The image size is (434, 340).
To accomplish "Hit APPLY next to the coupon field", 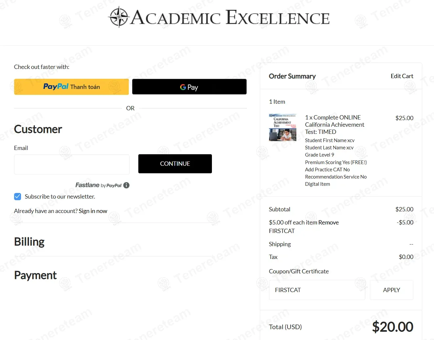I will (x=391, y=290).
